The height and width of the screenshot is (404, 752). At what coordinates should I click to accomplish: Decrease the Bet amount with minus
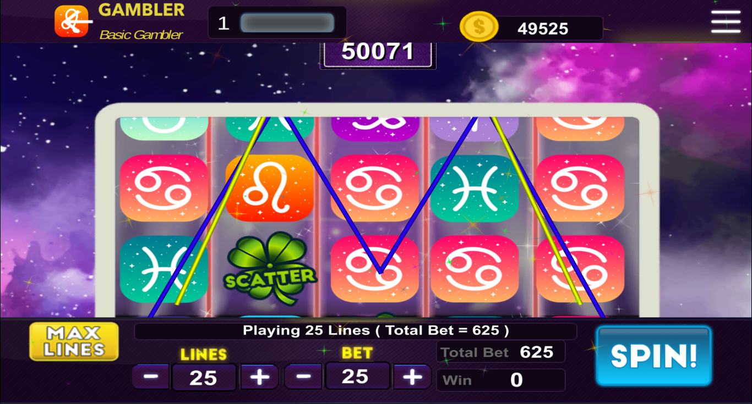(x=303, y=377)
